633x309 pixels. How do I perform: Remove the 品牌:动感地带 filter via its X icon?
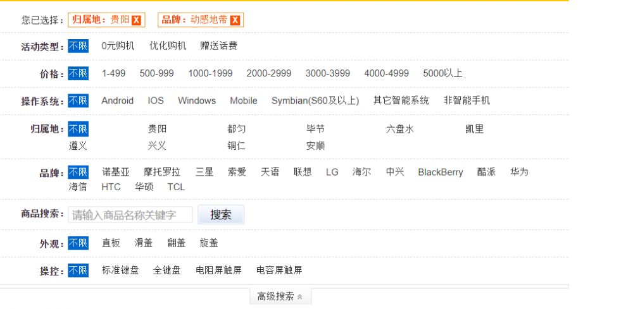(x=235, y=20)
